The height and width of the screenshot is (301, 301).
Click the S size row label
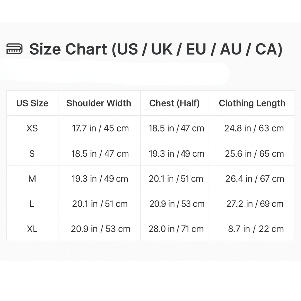click(32, 154)
